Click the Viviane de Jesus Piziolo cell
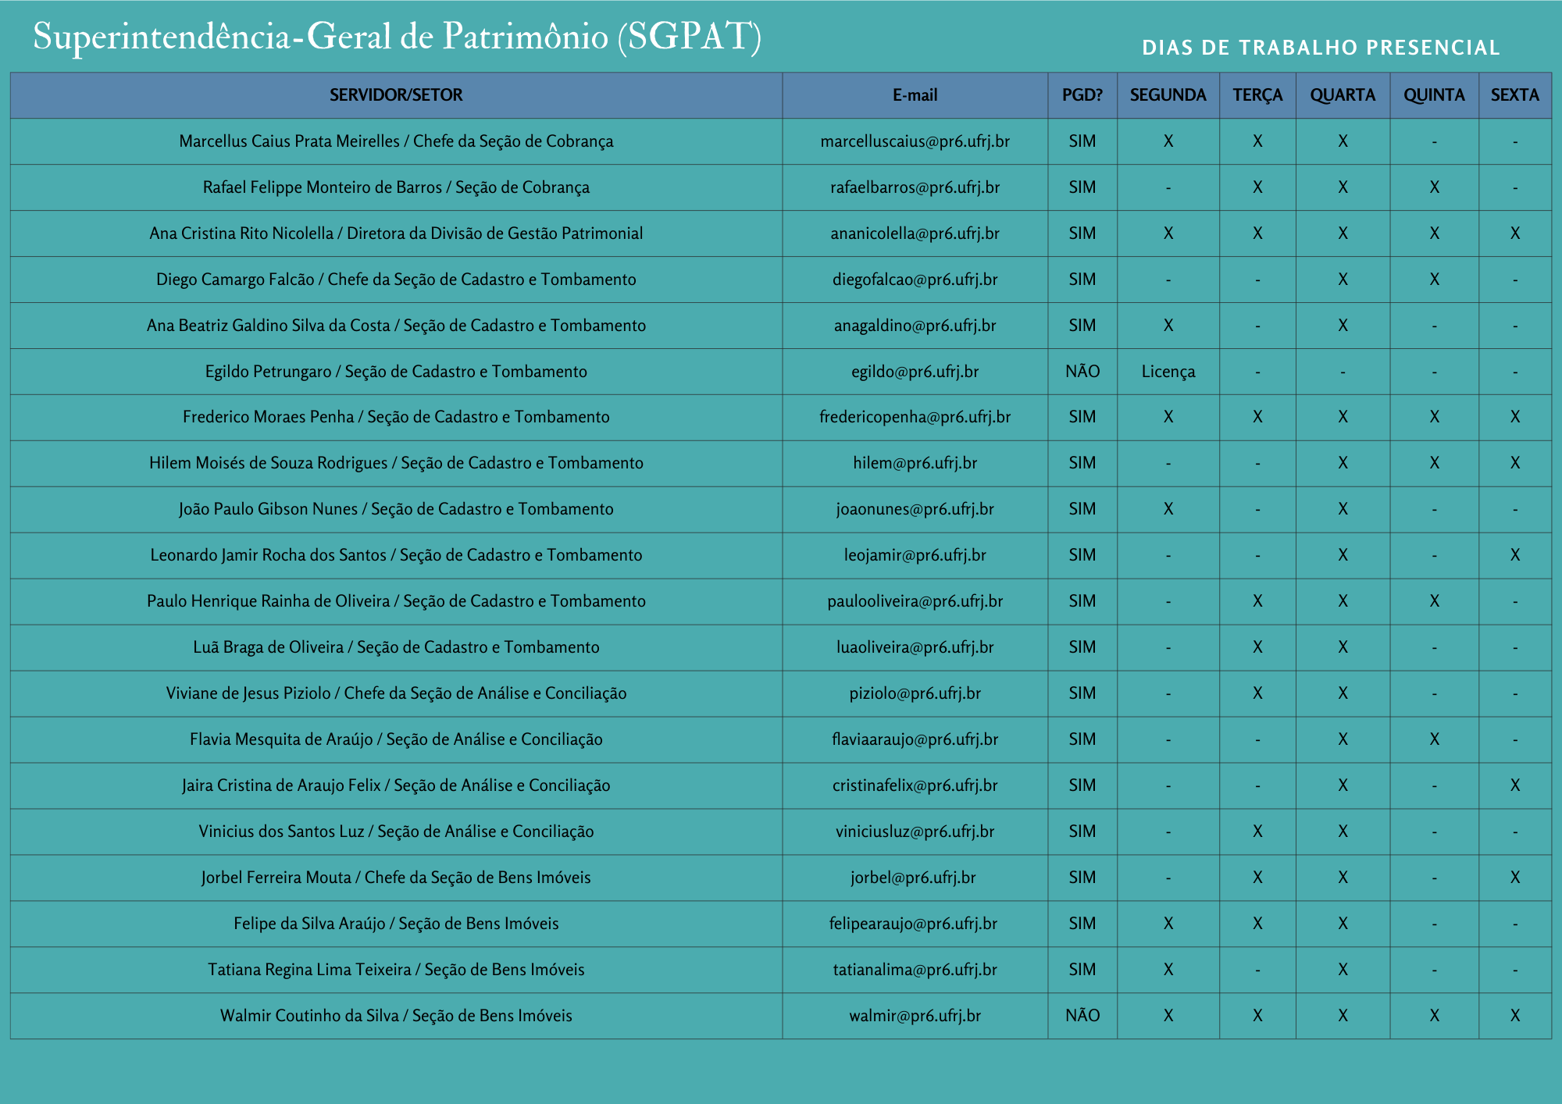 coord(396,694)
